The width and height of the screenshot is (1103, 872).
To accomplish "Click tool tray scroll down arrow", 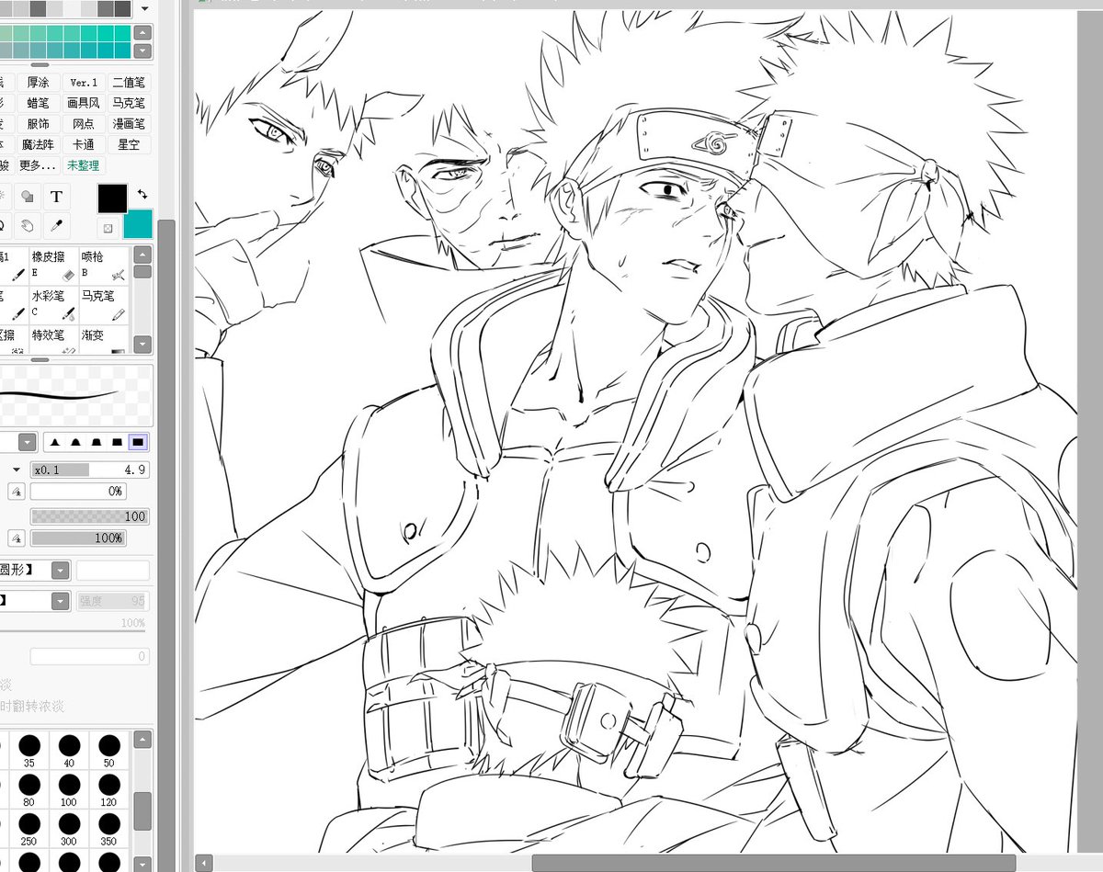I will [x=142, y=345].
